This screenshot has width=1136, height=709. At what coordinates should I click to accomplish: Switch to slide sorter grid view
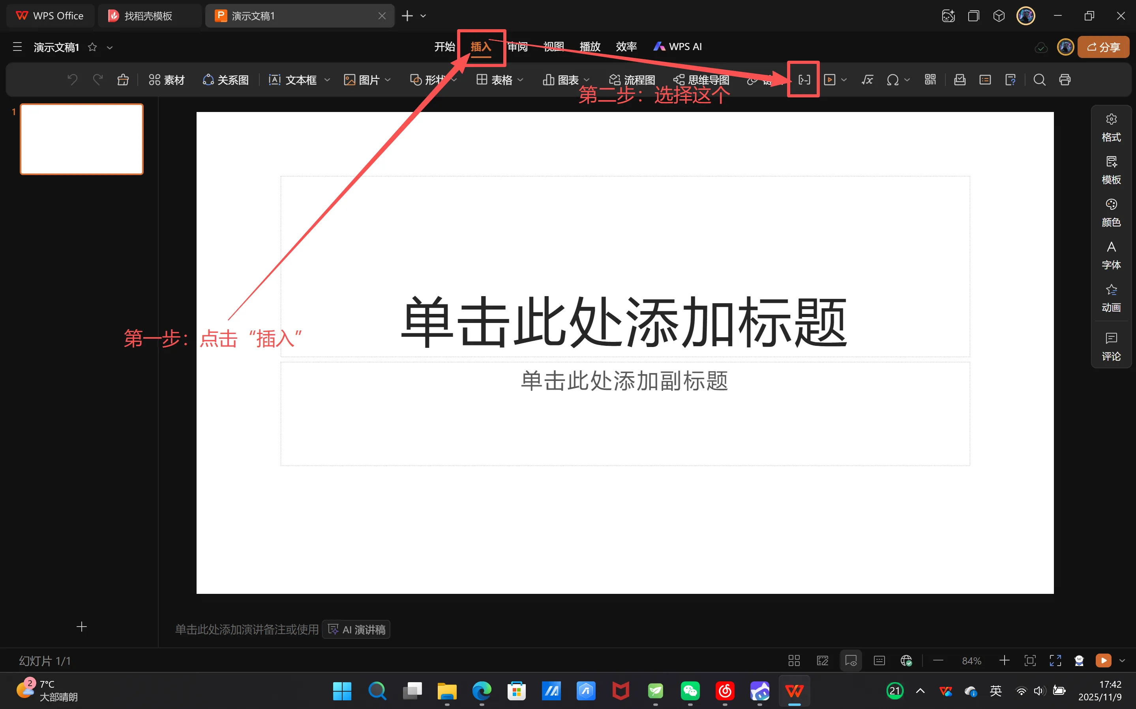pos(794,661)
